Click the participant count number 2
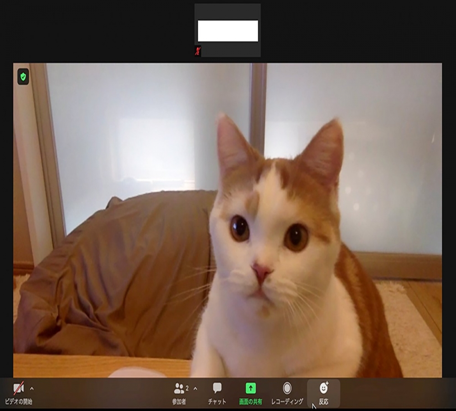Image resolution: width=456 pixels, height=411 pixels. tap(187, 388)
